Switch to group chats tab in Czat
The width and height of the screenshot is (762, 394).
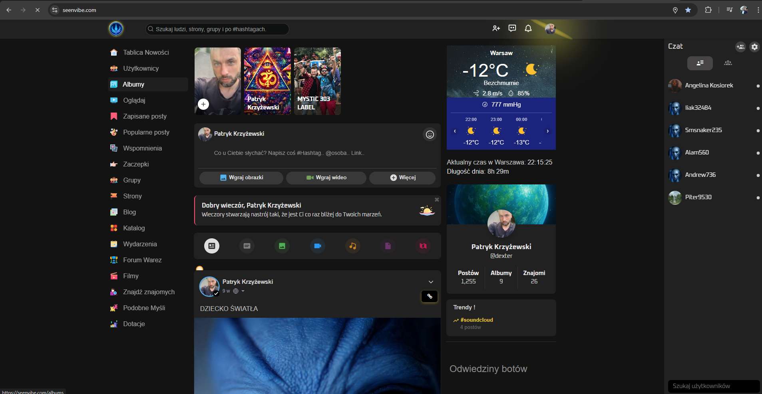pos(728,63)
